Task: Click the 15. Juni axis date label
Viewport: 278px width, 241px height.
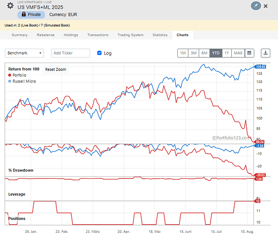Action: [x=185, y=231]
